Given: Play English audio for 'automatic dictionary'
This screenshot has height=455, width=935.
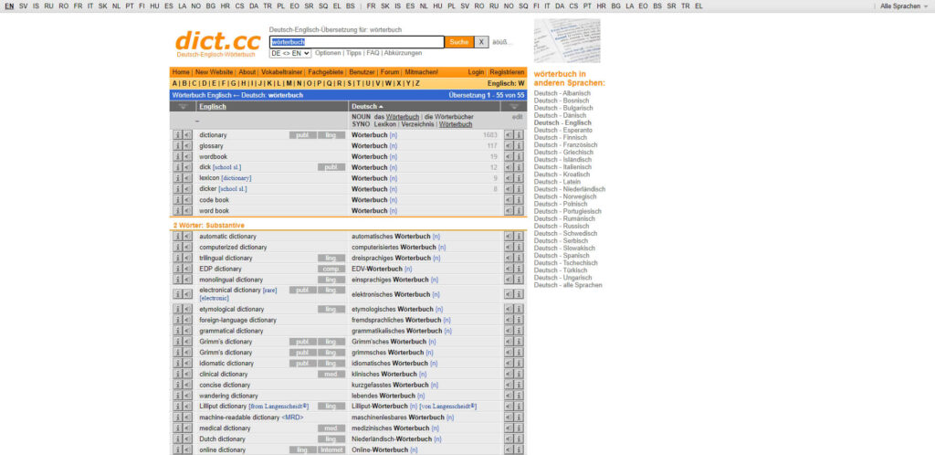Looking at the screenshot, I should click(187, 237).
